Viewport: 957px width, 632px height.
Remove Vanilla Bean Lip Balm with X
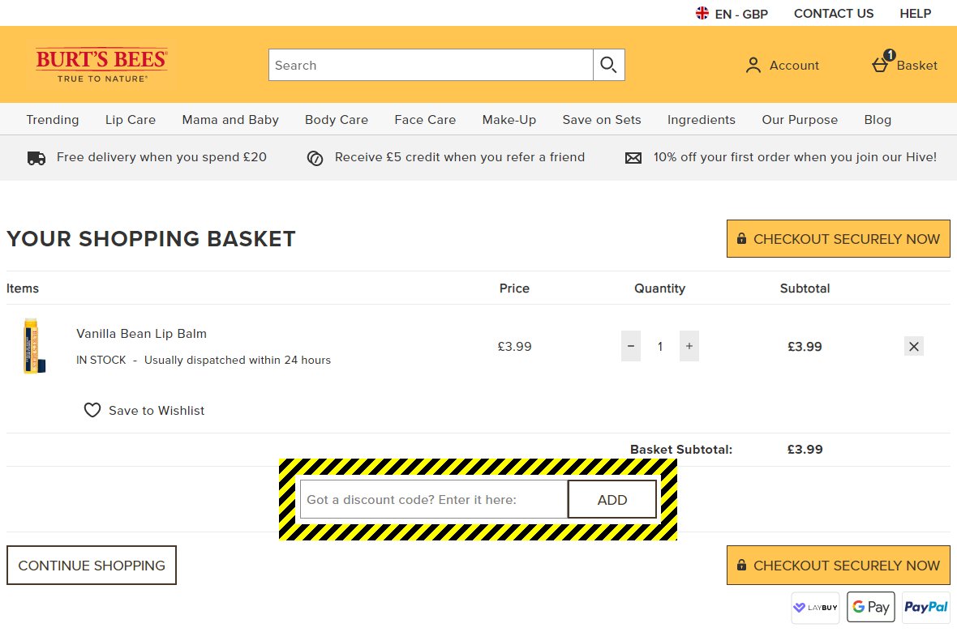pyautogui.click(x=914, y=347)
